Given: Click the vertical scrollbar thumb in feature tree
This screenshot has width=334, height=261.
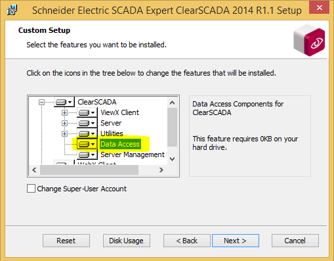Looking at the screenshot, I should [173, 127].
